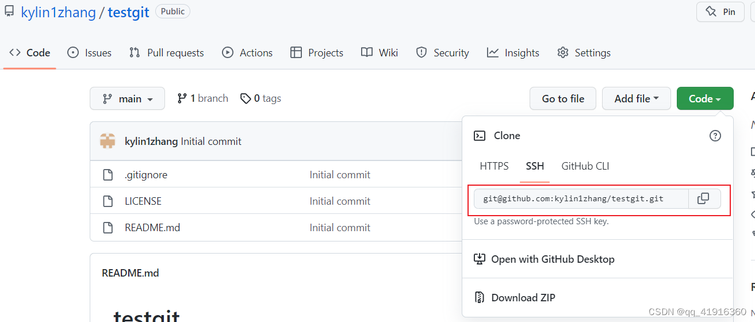The height and width of the screenshot is (322, 755).
Task: Click the Clone help question mark icon
Action: [x=715, y=136]
